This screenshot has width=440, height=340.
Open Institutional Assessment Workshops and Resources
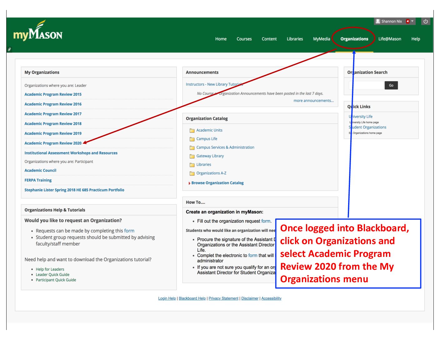(71, 153)
